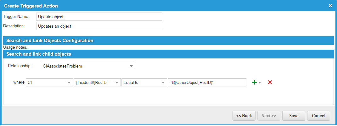Focus the Description input box

(x=99, y=26)
